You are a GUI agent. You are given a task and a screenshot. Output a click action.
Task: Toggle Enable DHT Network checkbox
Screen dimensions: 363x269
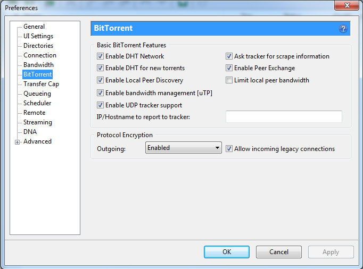tap(100, 56)
